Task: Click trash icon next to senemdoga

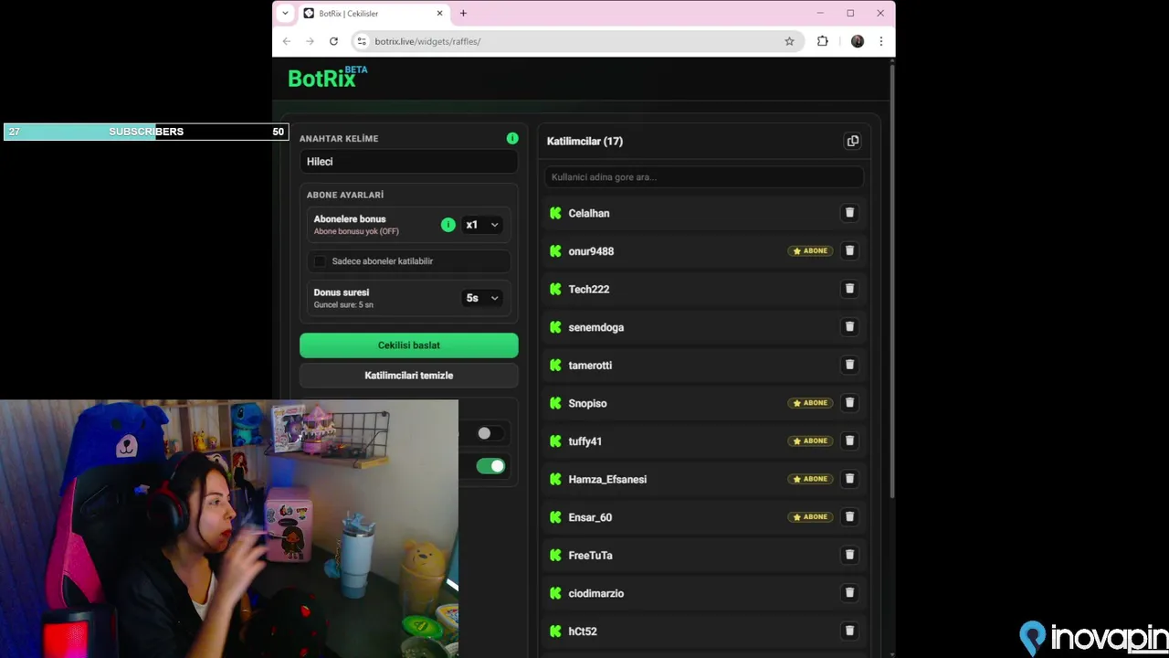Action: pyautogui.click(x=849, y=327)
